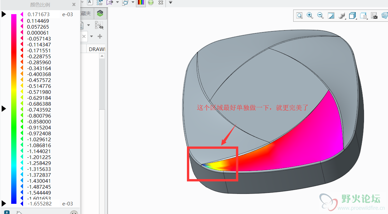Click the scrollbar up arrow in tree
The image size is (388, 214).
point(102,56)
